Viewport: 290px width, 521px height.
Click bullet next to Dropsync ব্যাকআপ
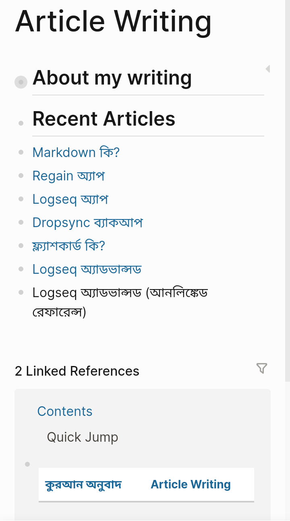21,223
